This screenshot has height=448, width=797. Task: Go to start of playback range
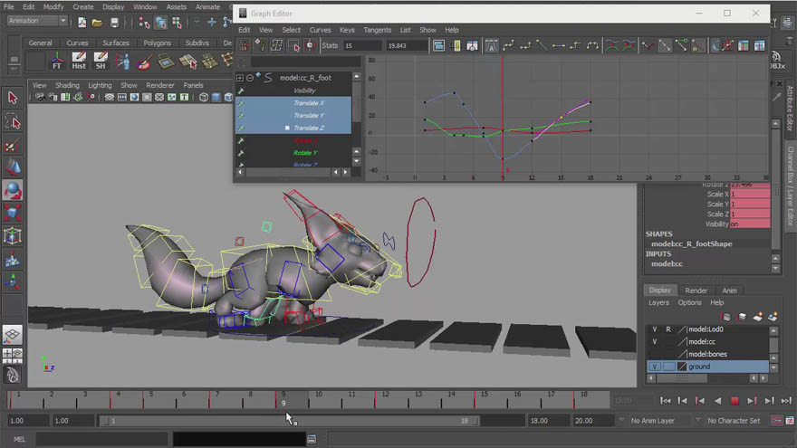666,401
